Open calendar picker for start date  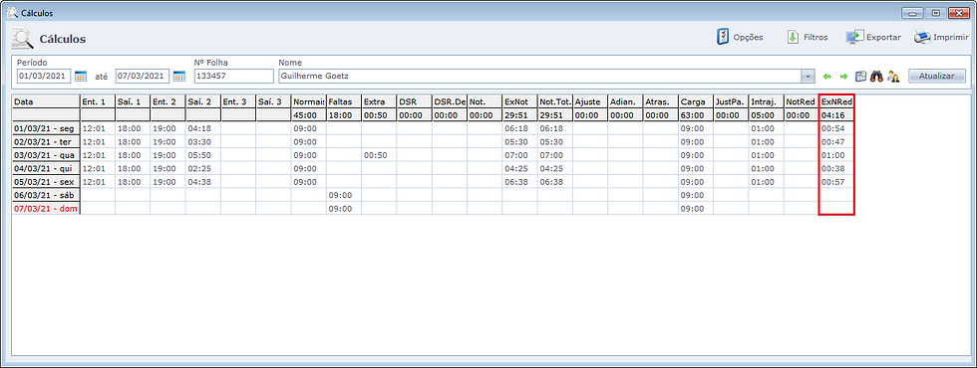pyautogui.click(x=81, y=76)
